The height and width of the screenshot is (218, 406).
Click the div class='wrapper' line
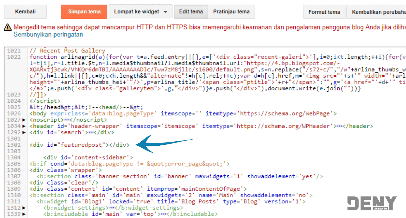pos(66,170)
